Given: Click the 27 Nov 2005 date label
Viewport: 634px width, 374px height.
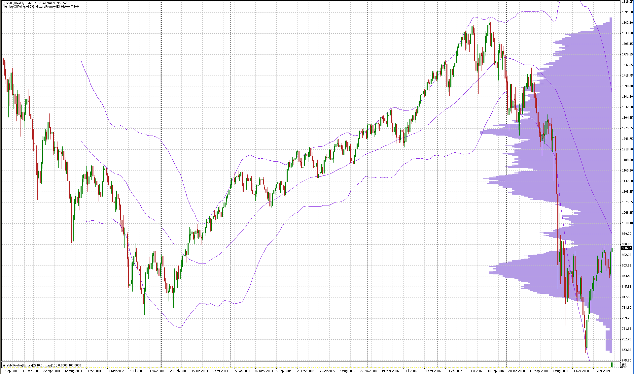Looking at the screenshot, I should 369,371.
